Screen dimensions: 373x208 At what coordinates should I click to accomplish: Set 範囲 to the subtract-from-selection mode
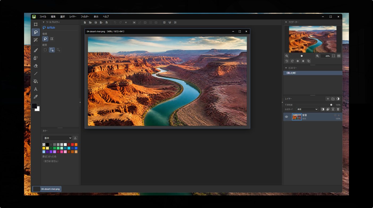tap(59, 50)
